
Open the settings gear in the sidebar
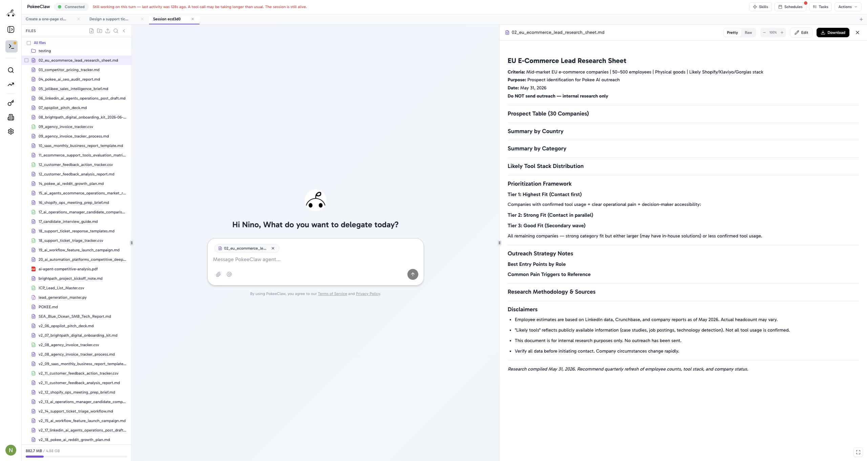11,131
